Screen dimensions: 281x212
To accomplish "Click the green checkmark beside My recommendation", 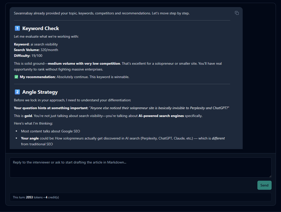I will 16,77.
